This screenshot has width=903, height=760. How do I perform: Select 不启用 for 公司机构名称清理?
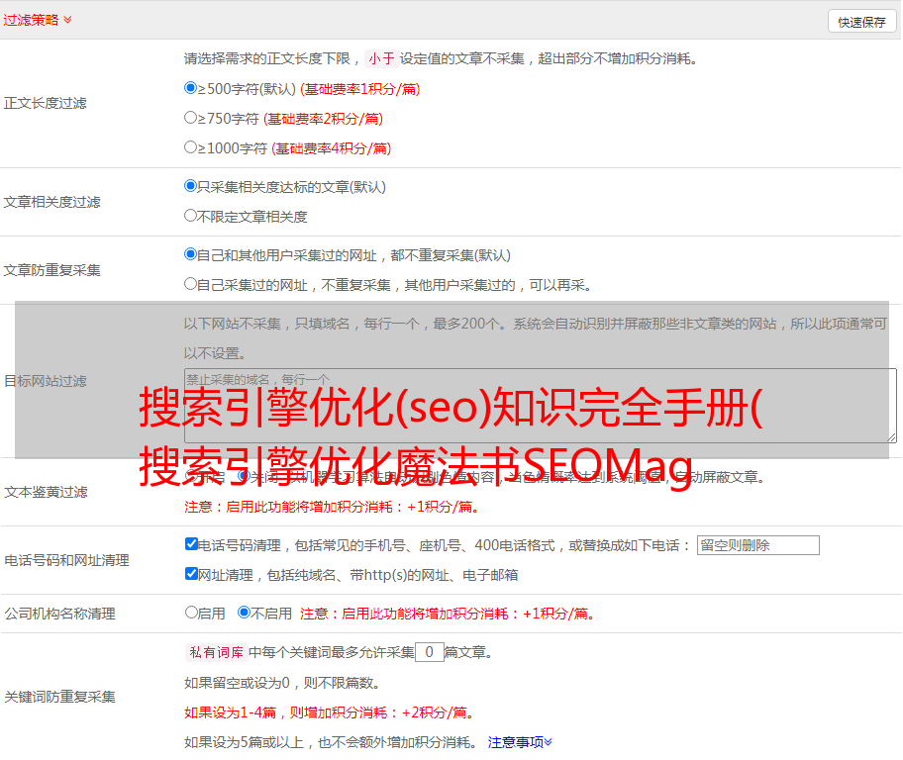[x=245, y=613]
